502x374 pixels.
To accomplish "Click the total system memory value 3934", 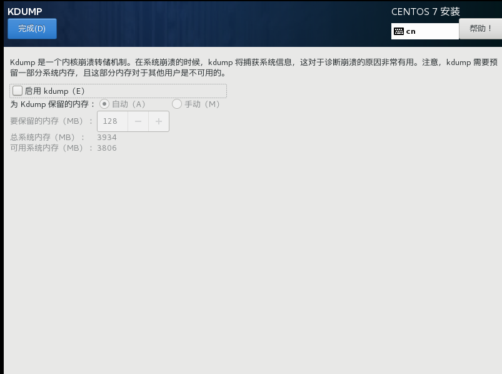I will (107, 138).
